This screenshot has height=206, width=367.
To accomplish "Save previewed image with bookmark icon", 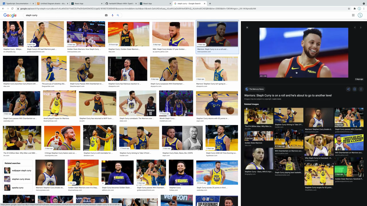I will click(355, 89).
